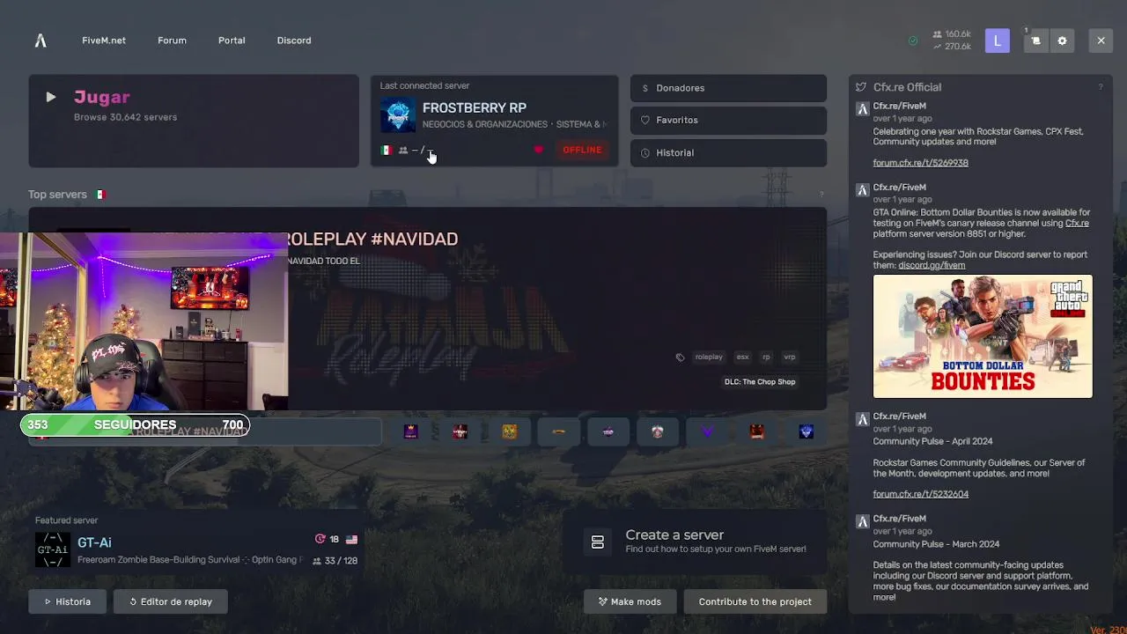The image size is (1127, 634).
Task: Open the forum.cfx.re/t/5269938 link
Action: pyautogui.click(x=920, y=163)
